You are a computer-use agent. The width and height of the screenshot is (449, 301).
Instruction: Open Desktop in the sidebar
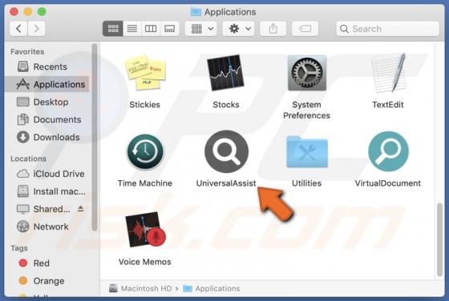click(47, 102)
